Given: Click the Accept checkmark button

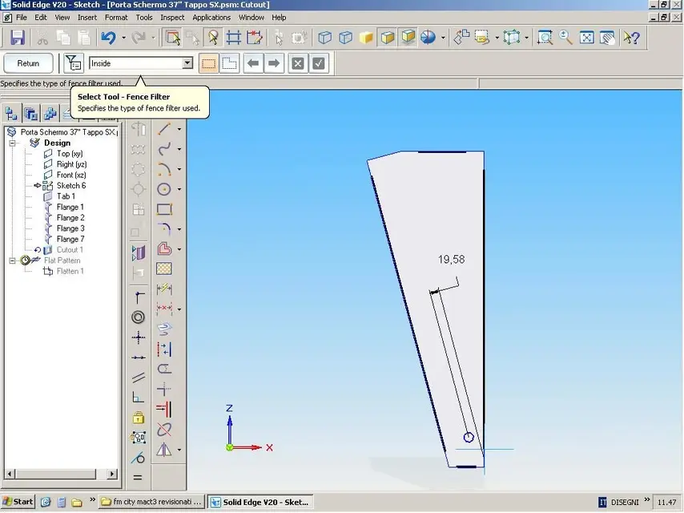Looking at the screenshot, I should point(319,64).
